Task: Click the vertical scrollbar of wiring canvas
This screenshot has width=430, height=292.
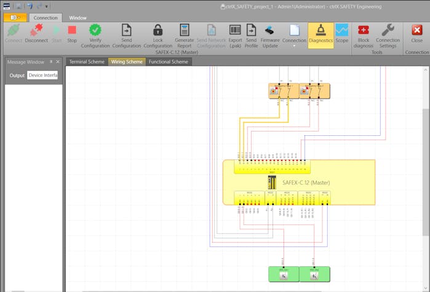Action: pos(425,172)
